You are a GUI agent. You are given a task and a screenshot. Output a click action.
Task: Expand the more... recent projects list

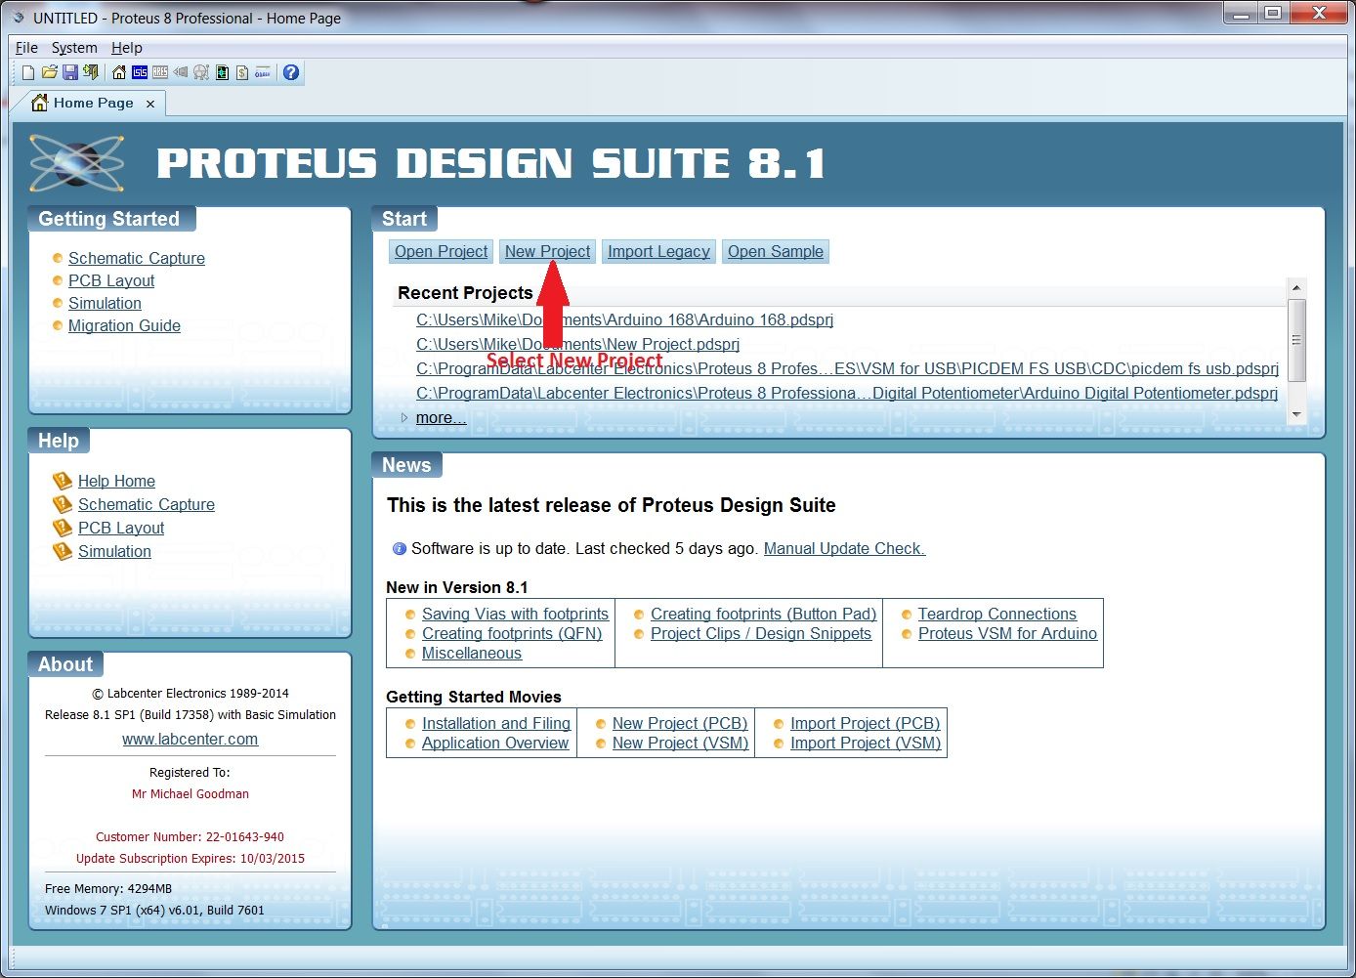(x=441, y=417)
